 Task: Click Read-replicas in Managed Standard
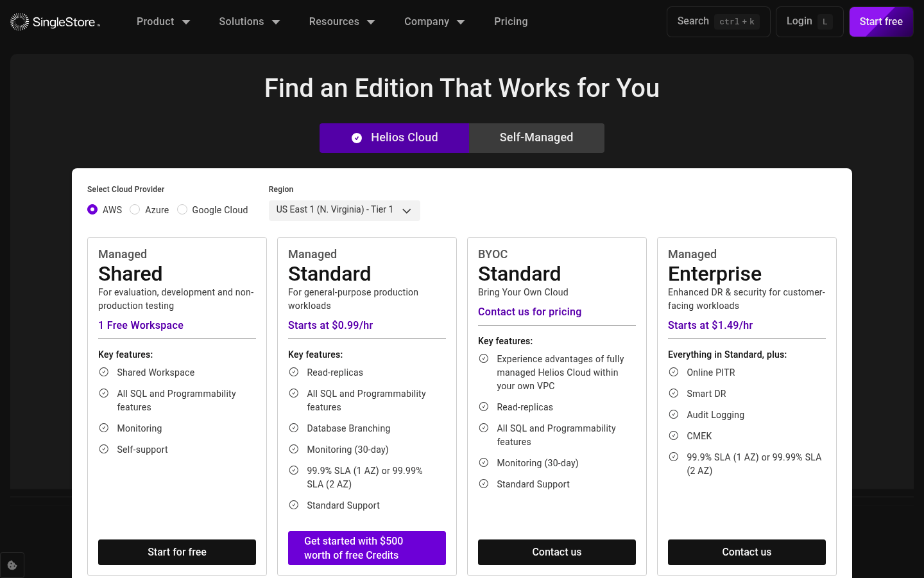335,372
